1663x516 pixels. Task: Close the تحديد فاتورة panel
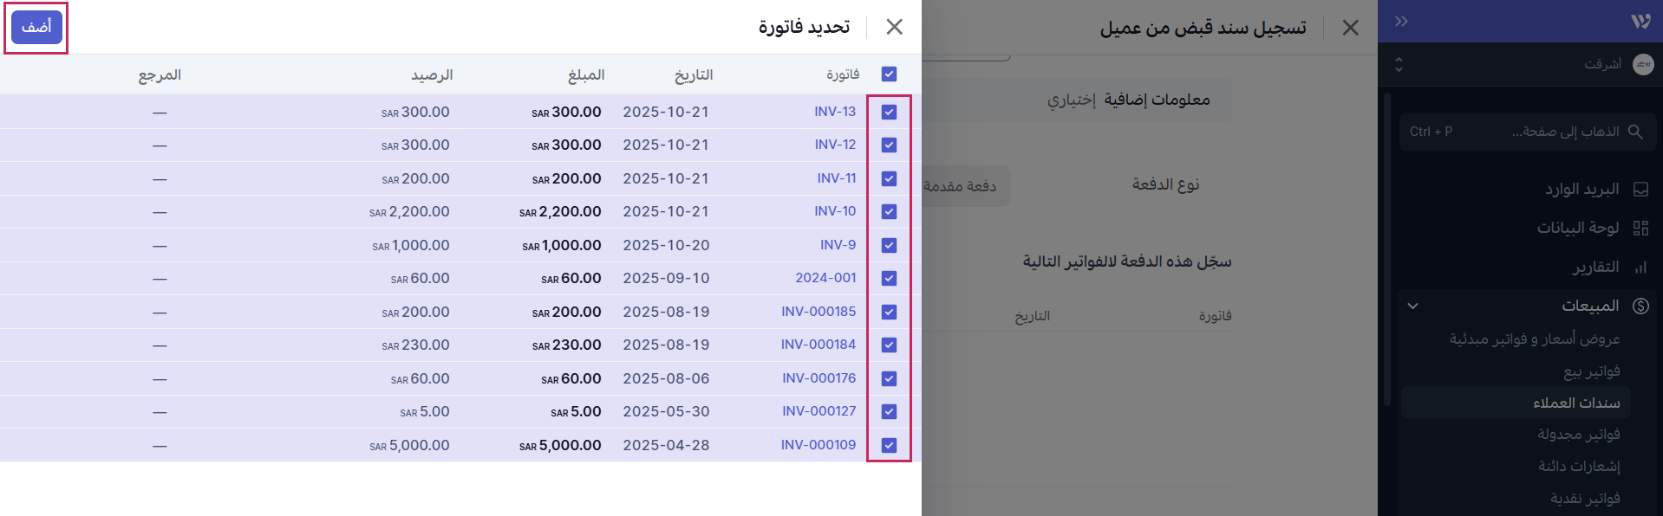pyautogui.click(x=894, y=27)
